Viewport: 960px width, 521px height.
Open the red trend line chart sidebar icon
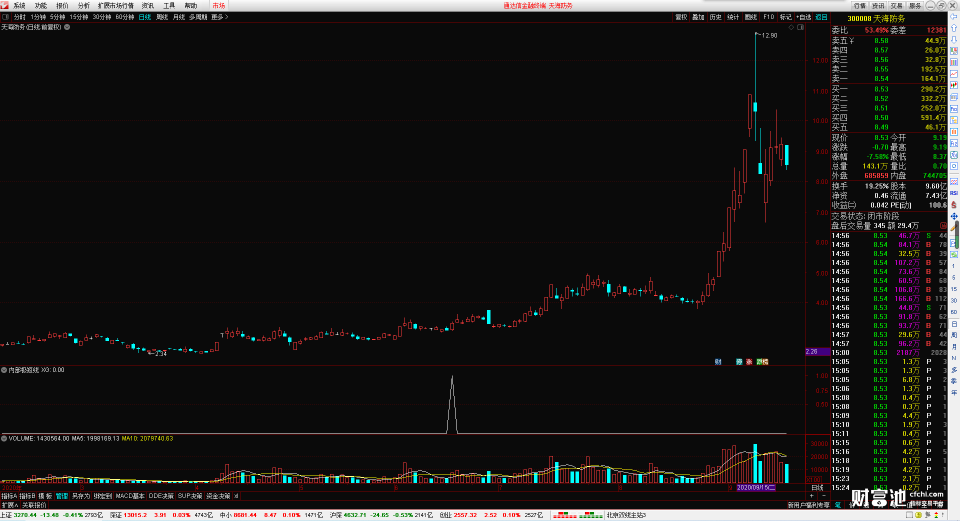954,74
